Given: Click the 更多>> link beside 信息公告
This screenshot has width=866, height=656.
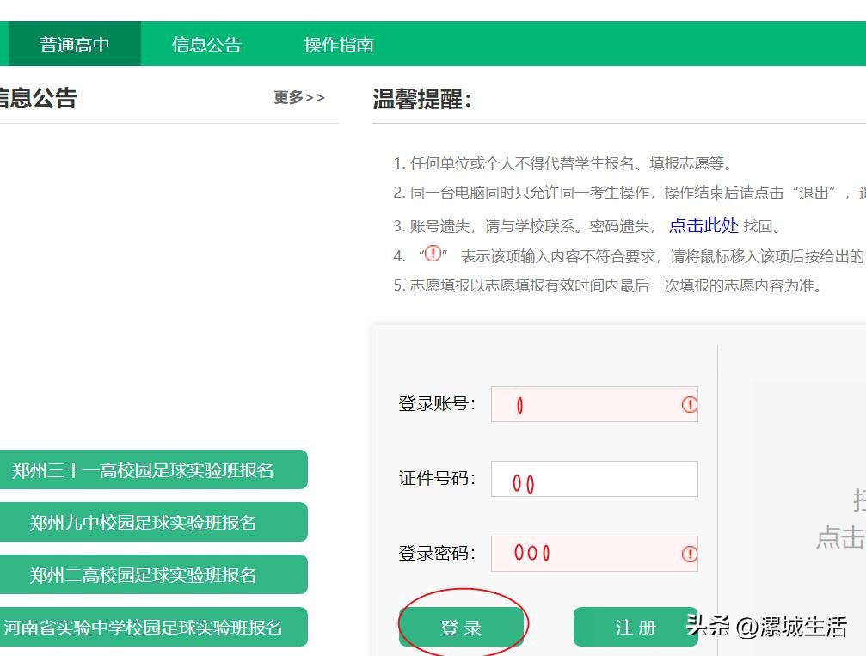Looking at the screenshot, I should 299,98.
